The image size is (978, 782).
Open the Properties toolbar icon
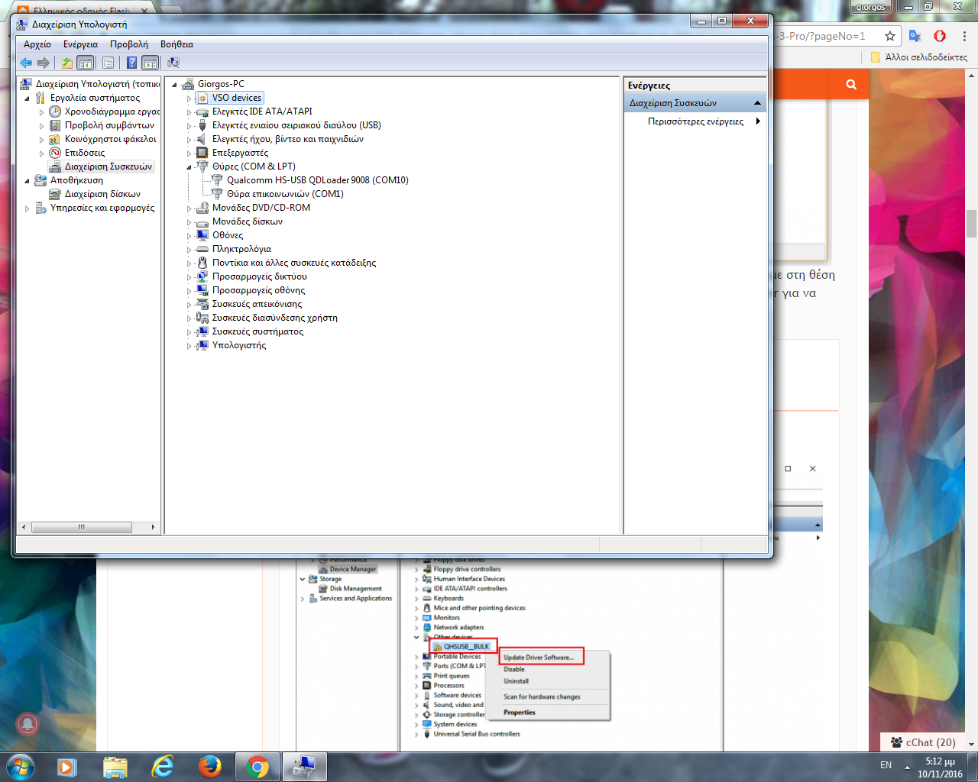(x=108, y=63)
